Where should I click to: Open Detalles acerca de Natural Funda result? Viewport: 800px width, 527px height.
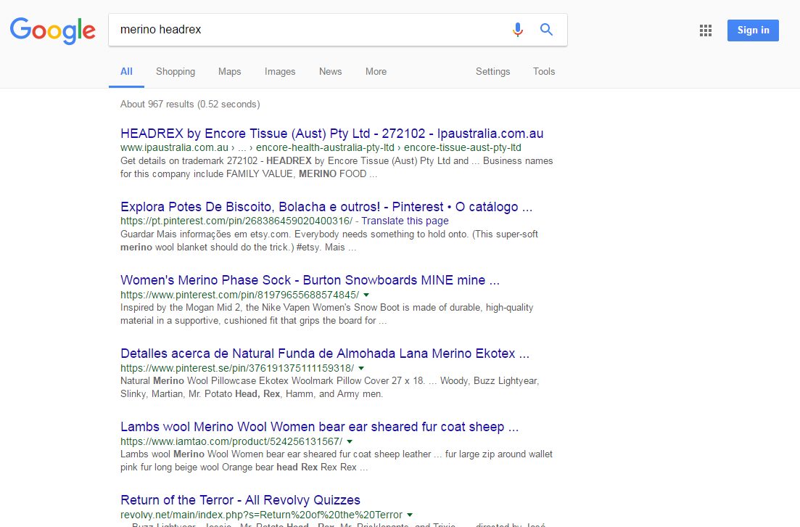click(x=324, y=354)
